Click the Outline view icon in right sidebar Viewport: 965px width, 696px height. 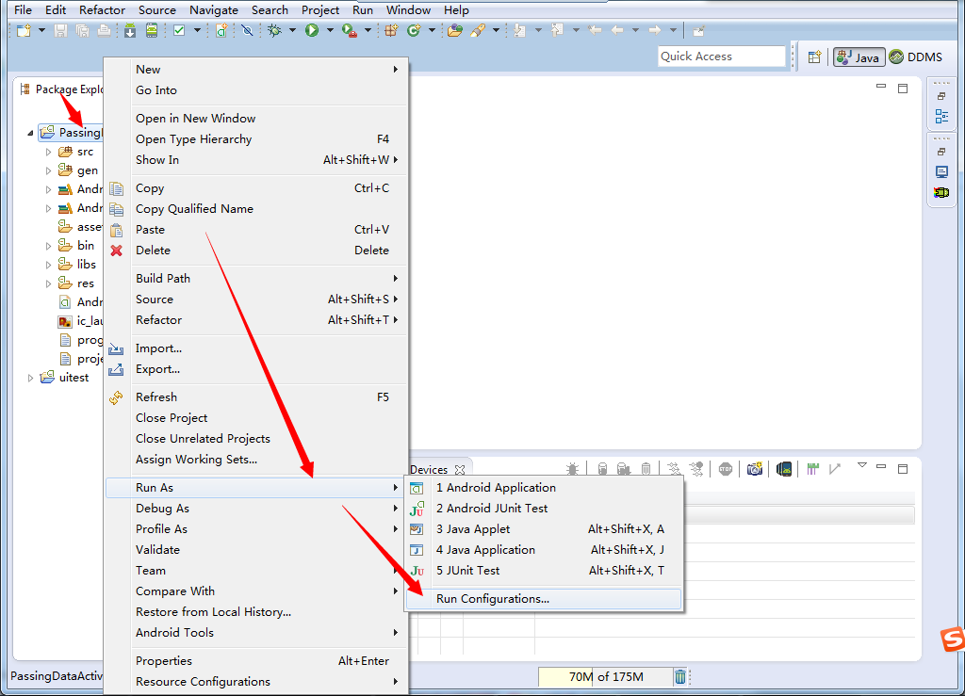[x=941, y=116]
